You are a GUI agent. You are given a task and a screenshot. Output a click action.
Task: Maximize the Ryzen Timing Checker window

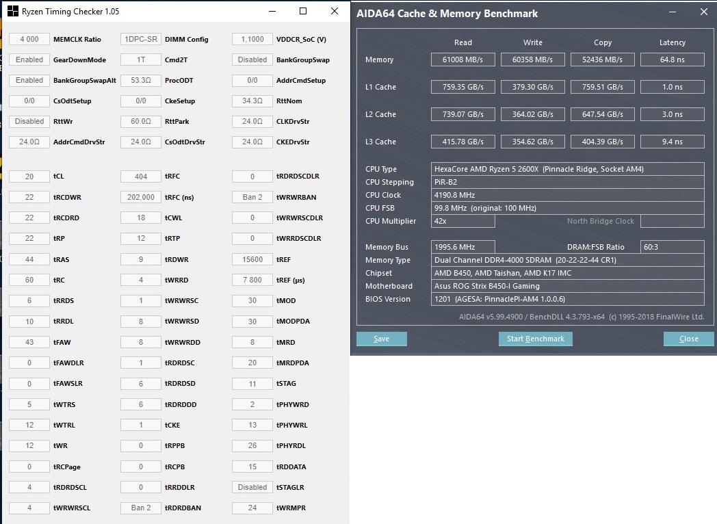(302, 11)
